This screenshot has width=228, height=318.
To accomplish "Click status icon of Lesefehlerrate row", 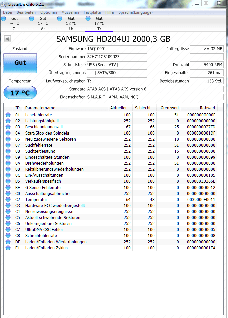I will point(8,115).
